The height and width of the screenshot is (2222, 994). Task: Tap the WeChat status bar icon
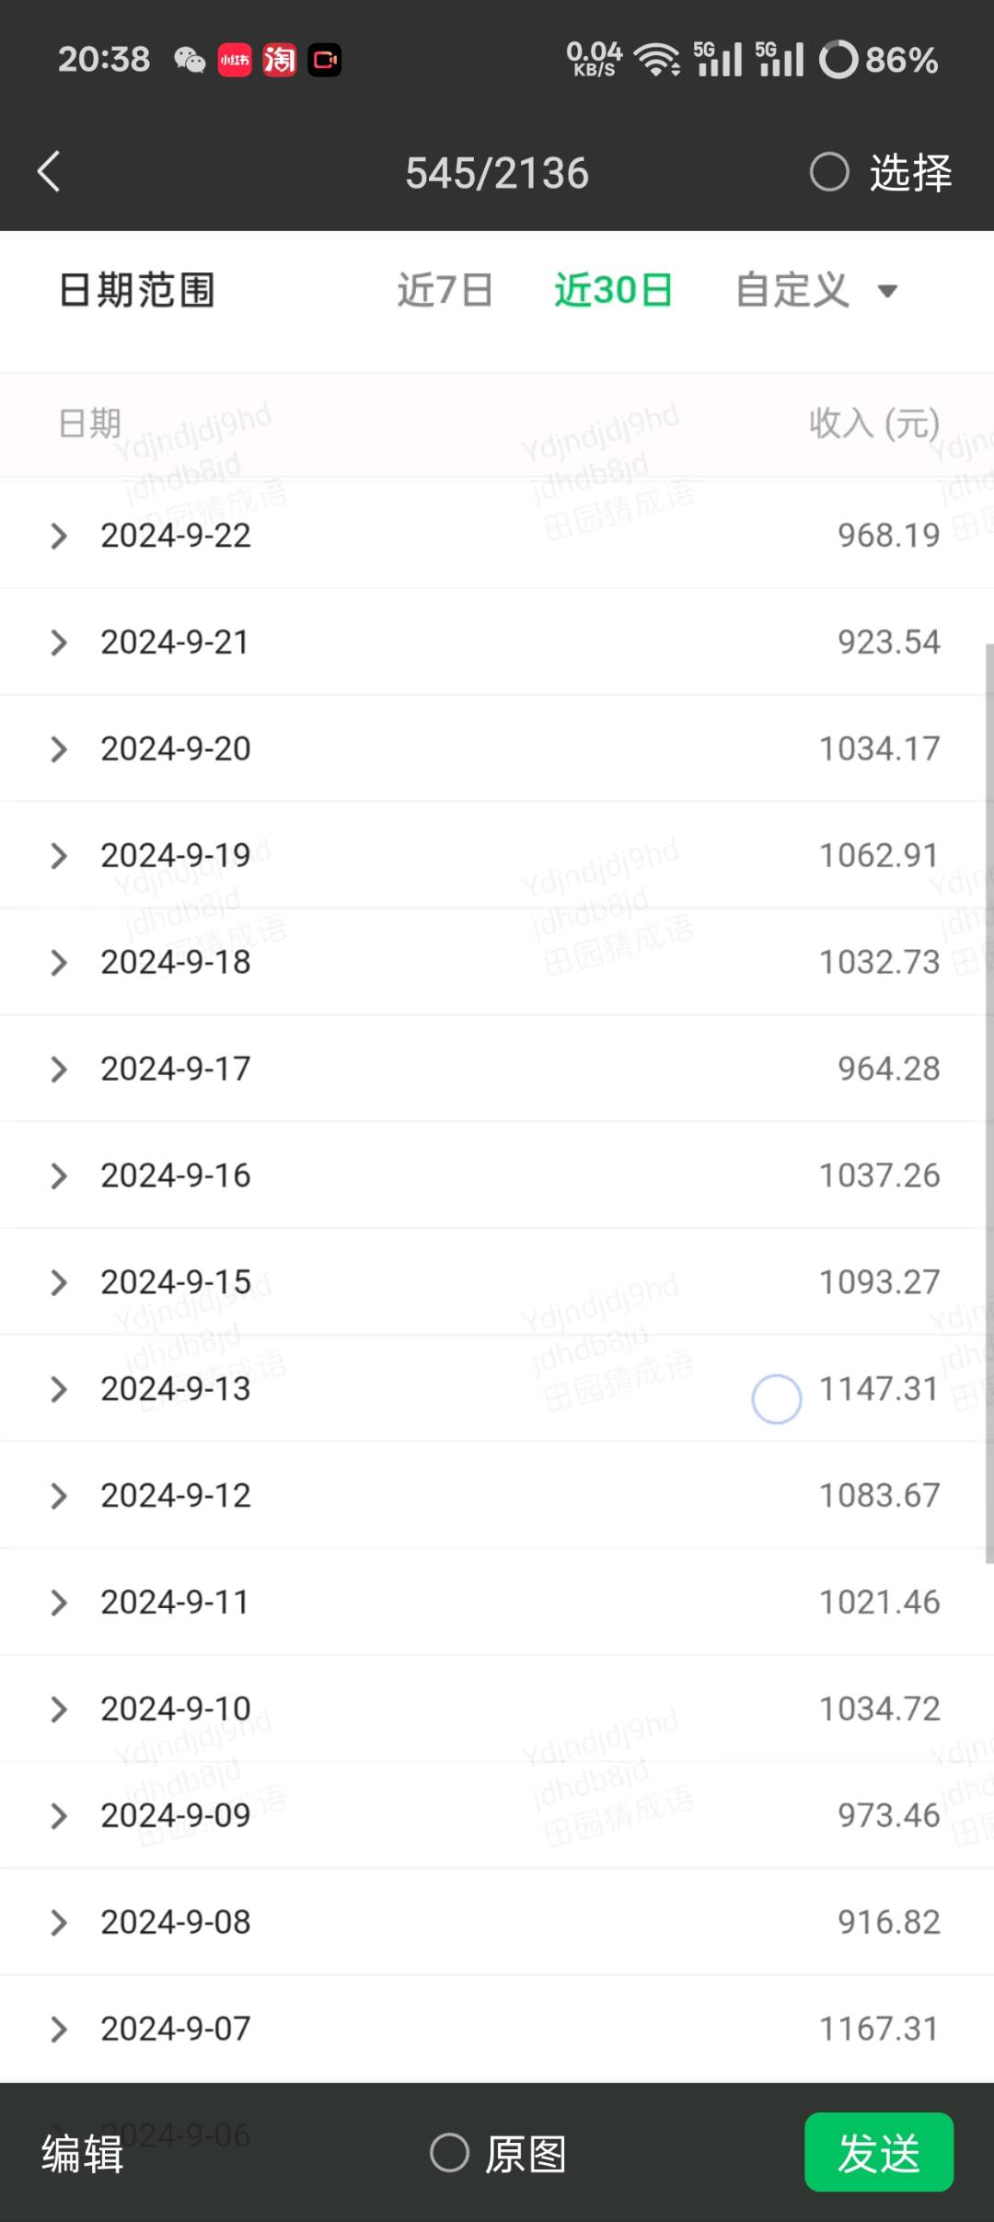point(190,61)
